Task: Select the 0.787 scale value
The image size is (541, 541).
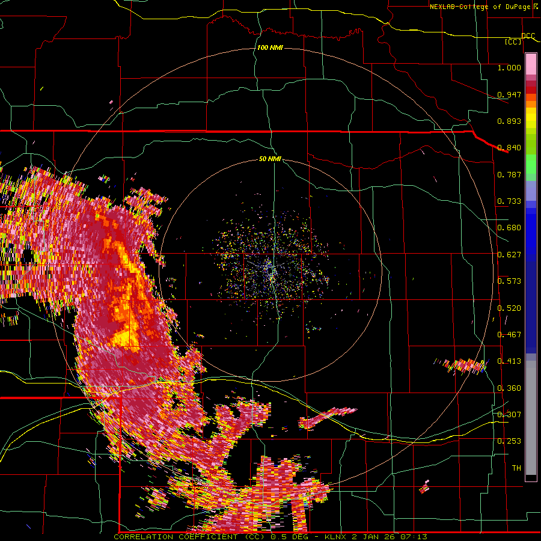Action: coord(509,174)
